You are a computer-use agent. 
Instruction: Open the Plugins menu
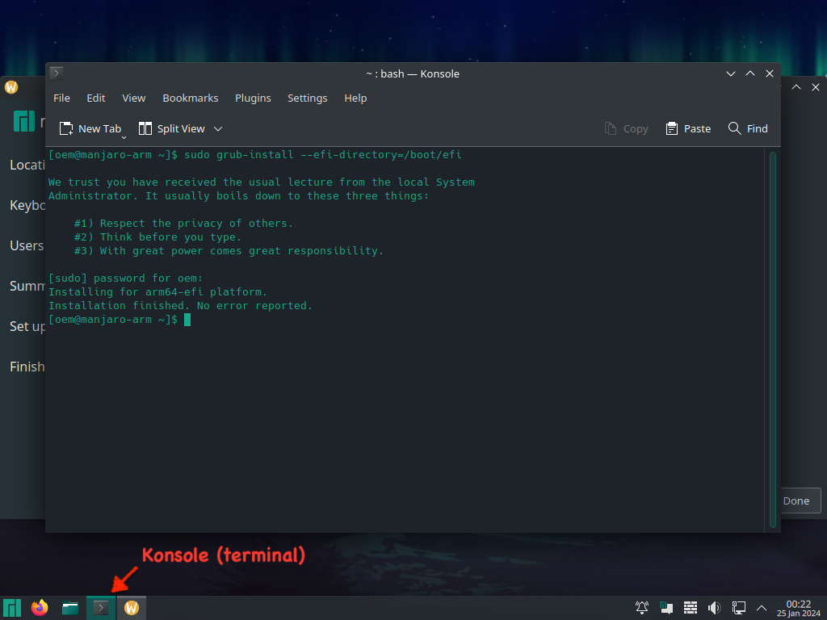[x=253, y=98]
